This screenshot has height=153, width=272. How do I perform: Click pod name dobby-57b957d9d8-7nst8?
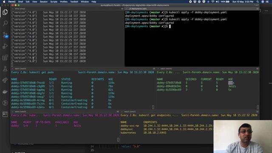(28, 83)
